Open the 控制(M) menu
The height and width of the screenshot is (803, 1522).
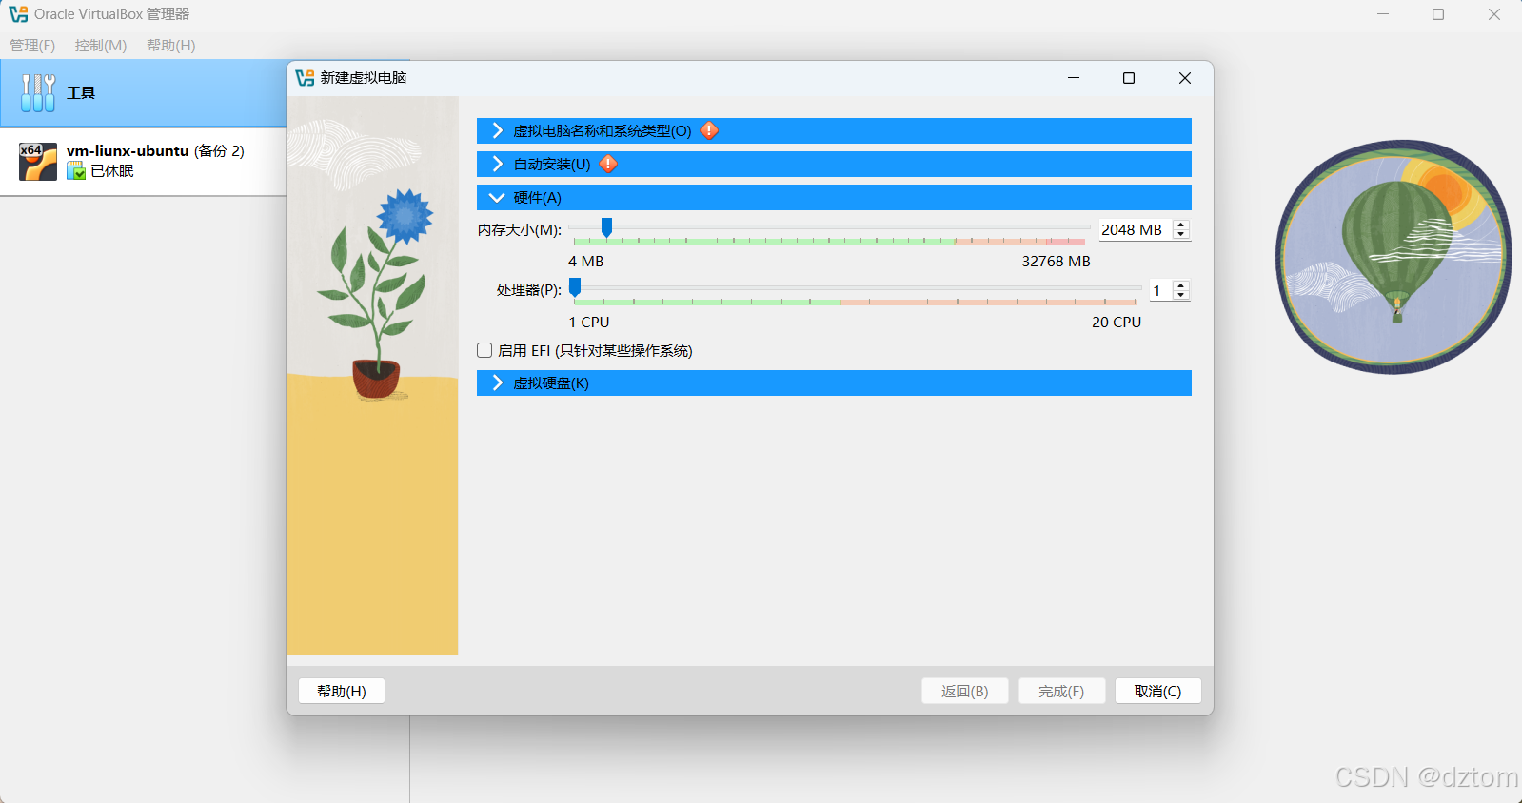point(101,46)
